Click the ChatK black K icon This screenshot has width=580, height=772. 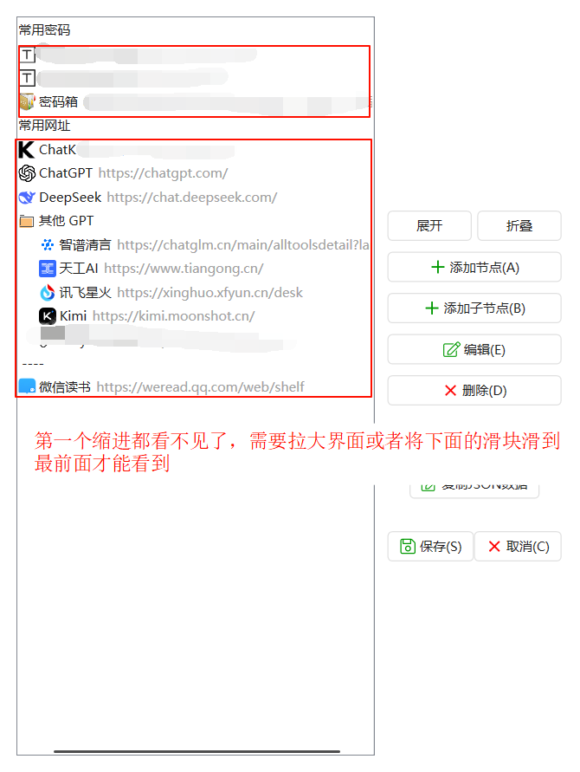[x=27, y=150]
